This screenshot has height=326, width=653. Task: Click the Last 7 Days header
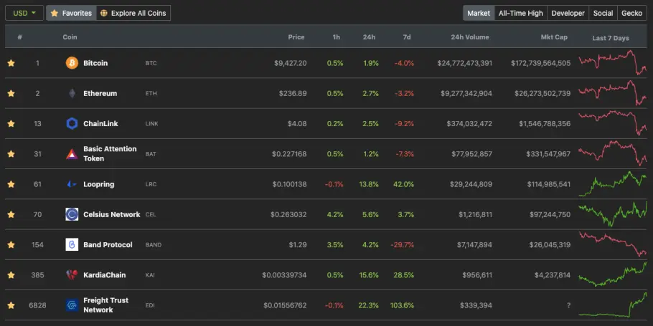pyautogui.click(x=611, y=38)
